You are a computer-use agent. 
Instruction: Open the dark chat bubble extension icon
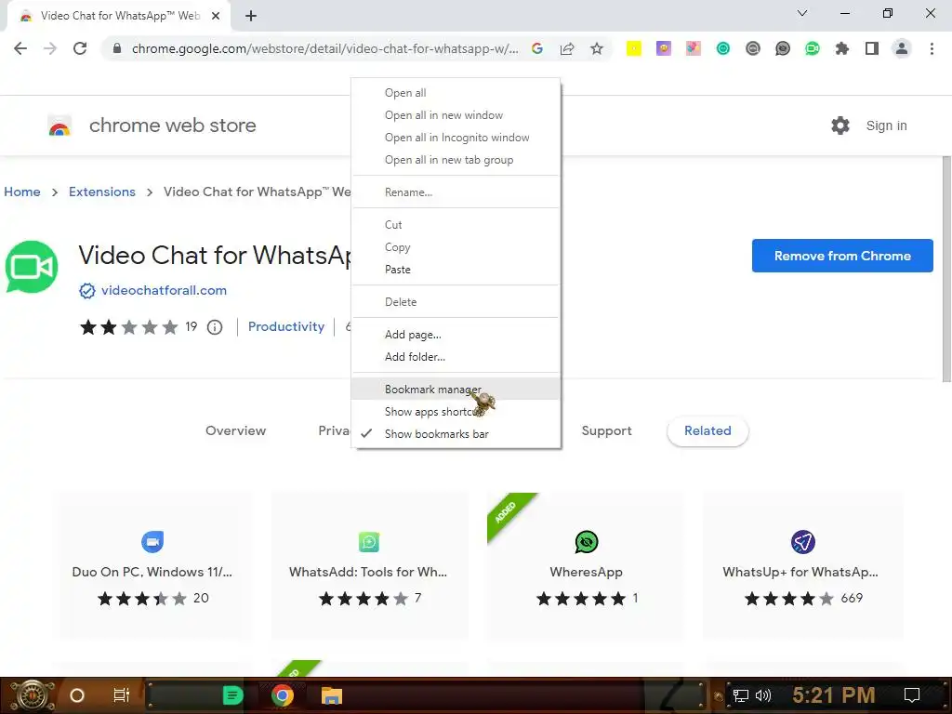[x=783, y=48]
